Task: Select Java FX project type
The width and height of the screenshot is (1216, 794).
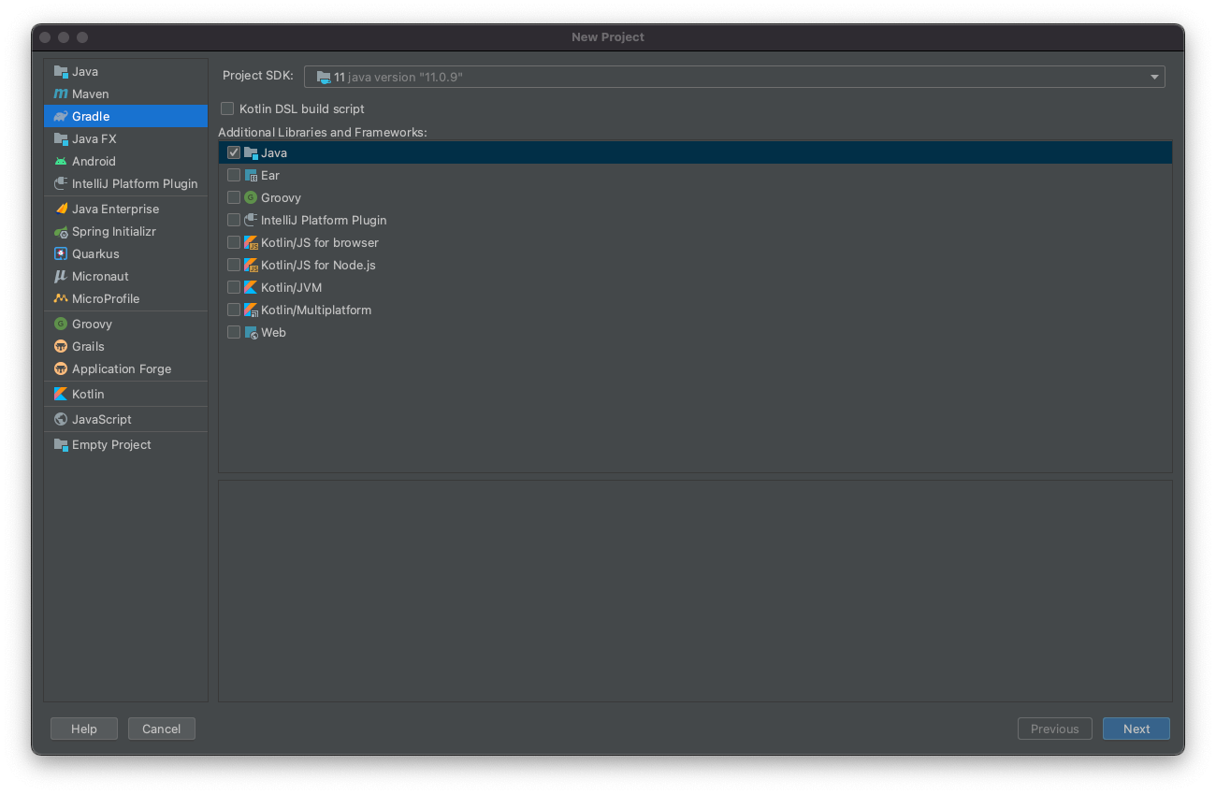Action: click(x=125, y=138)
